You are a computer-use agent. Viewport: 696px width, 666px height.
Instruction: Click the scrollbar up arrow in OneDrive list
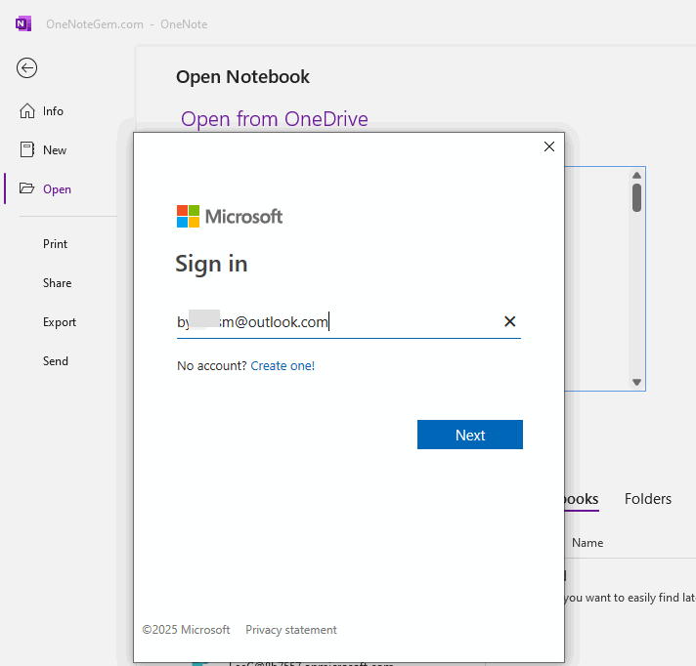click(x=636, y=175)
